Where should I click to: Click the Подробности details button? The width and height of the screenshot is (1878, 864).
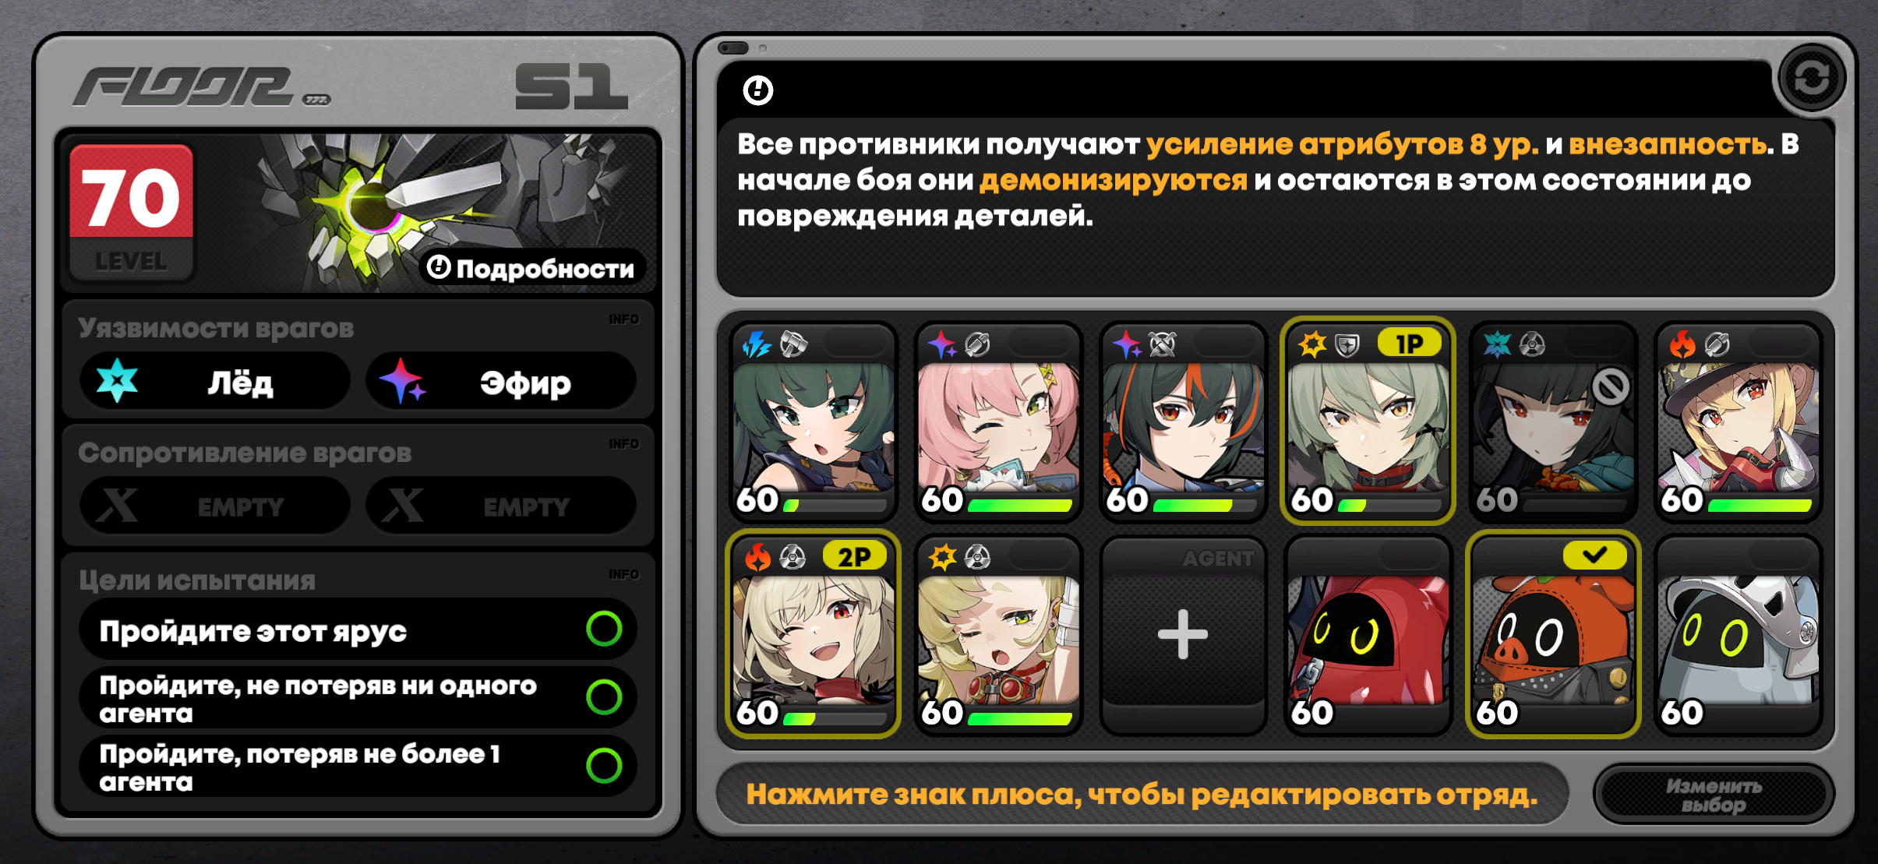pyautogui.click(x=533, y=268)
